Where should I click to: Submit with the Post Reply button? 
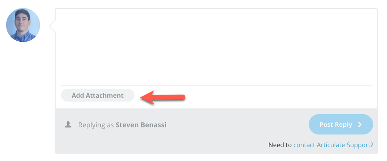coord(341,125)
